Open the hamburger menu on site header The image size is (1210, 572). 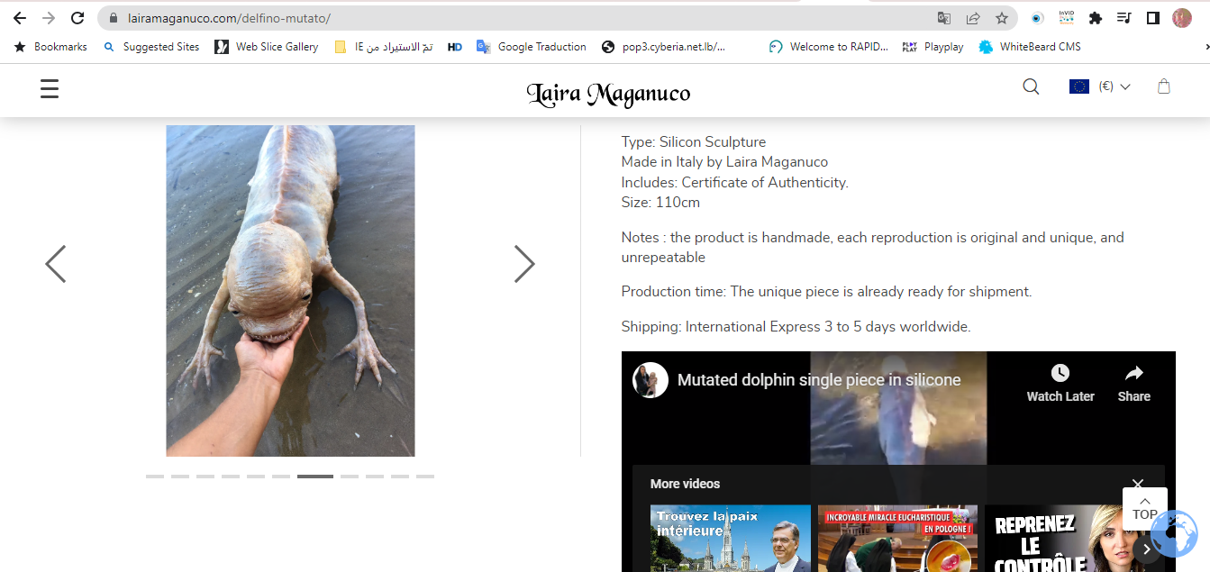point(50,88)
